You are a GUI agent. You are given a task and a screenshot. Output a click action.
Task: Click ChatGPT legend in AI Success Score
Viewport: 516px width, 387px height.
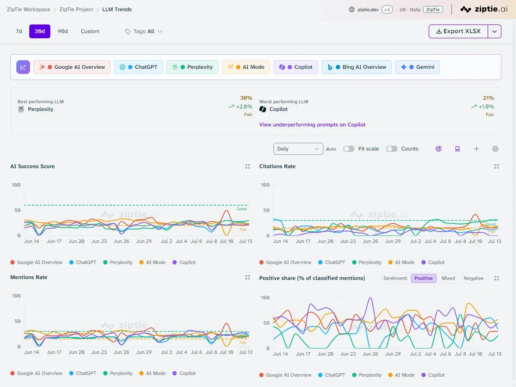(x=83, y=262)
